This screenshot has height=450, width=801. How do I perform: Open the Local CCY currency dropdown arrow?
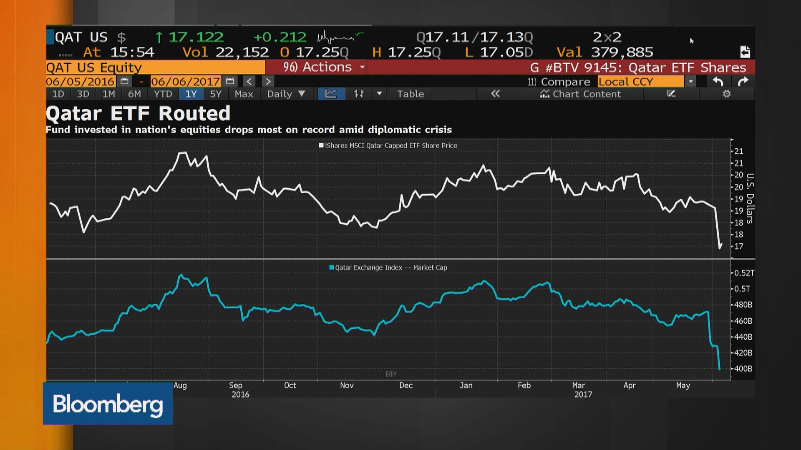691,82
